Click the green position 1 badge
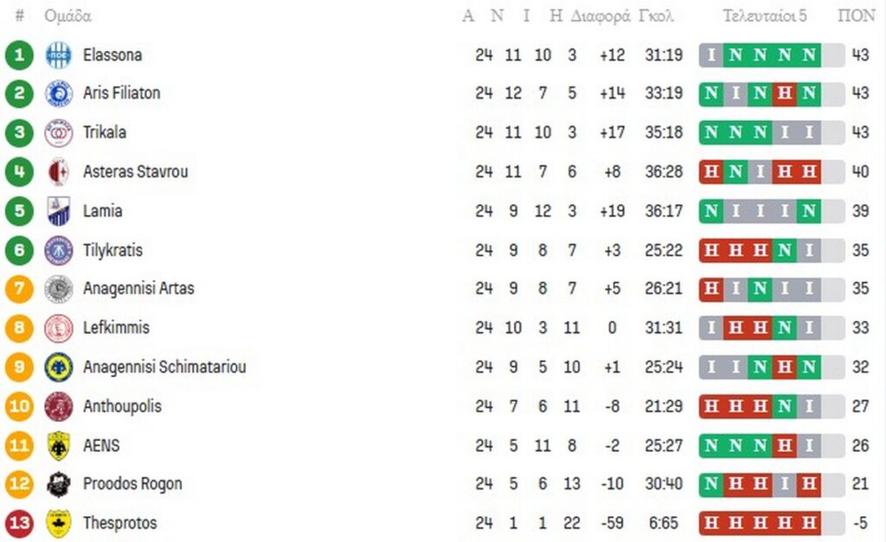Screen dimensions: 886x542 [x=19, y=55]
